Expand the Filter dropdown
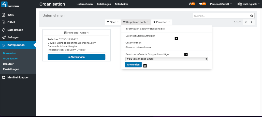The image size is (262, 117). tap(113, 22)
